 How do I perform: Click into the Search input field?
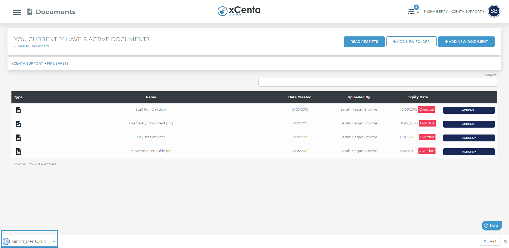pyautogui.click(x=378, y=82)
